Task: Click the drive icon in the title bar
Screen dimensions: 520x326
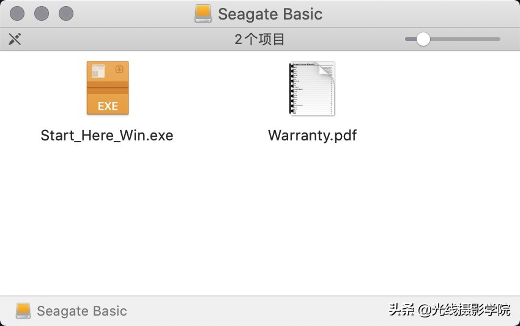Action: coord(203,13)
